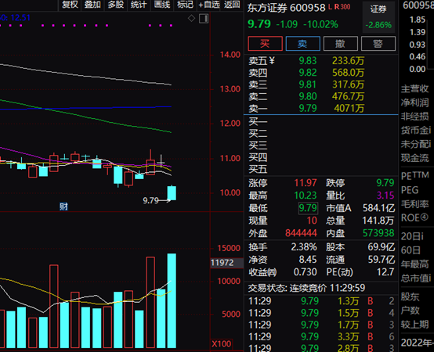Click the 11:29 tick with 3.3万 volume
Screen dimensions: 434x352
pos(321,337)
